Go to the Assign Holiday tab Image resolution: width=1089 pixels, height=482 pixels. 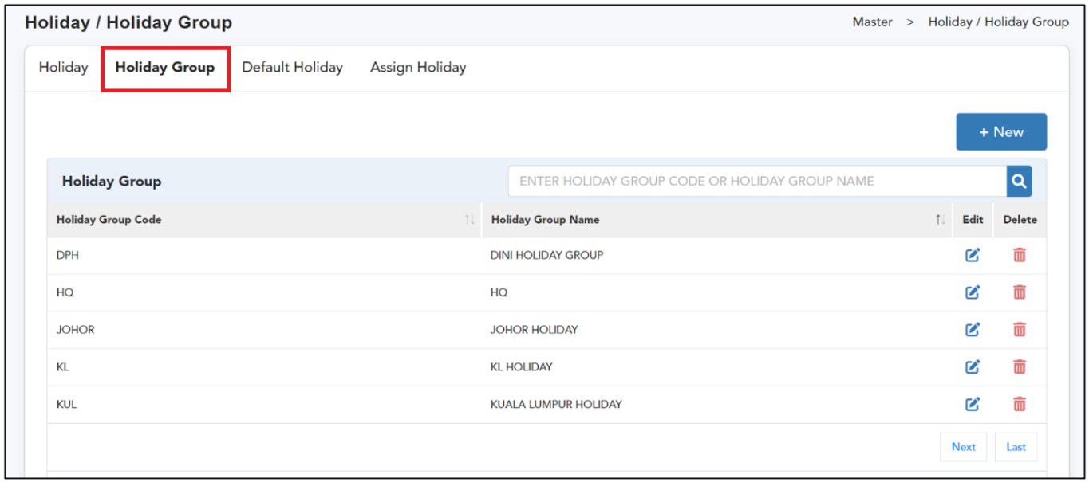[x=417, y=68]
